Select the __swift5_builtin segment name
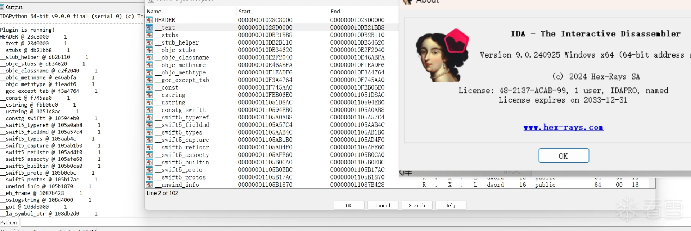This screenshot has width=691, height=231. coord(182,162)
